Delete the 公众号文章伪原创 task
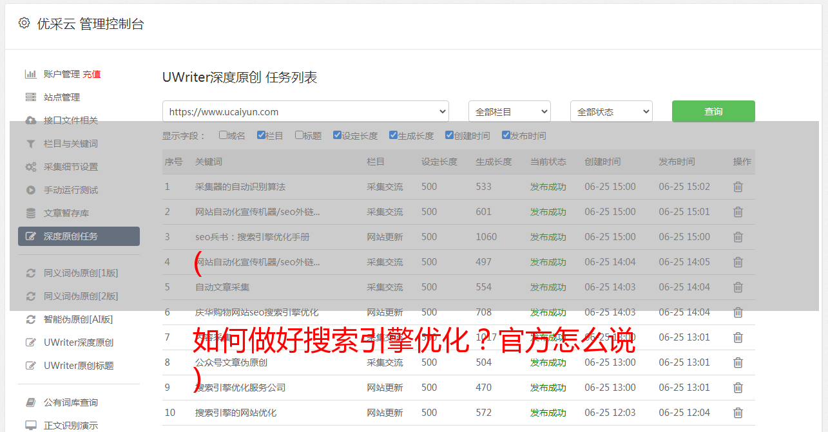Image resolution: width=828 pixels, height=432 pixels. pyautogui.click(x=738, y=362)
